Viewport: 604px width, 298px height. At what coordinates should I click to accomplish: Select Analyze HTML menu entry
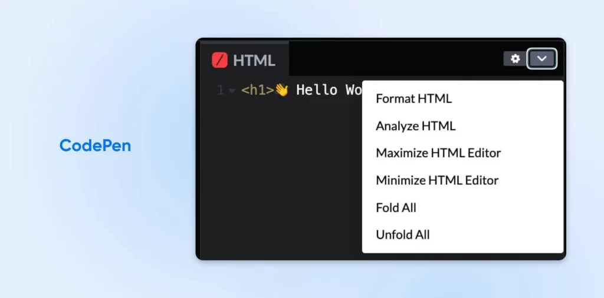tap(415, 125)
